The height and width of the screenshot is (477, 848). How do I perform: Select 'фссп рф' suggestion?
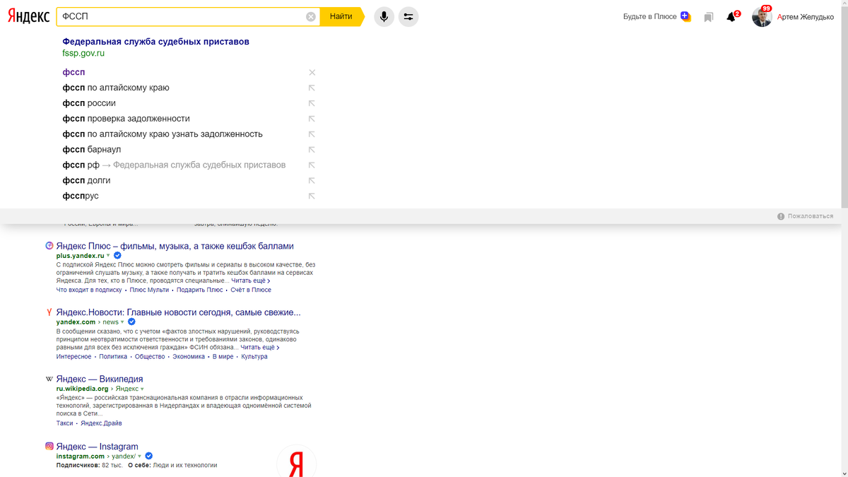(x=174, y=165)
